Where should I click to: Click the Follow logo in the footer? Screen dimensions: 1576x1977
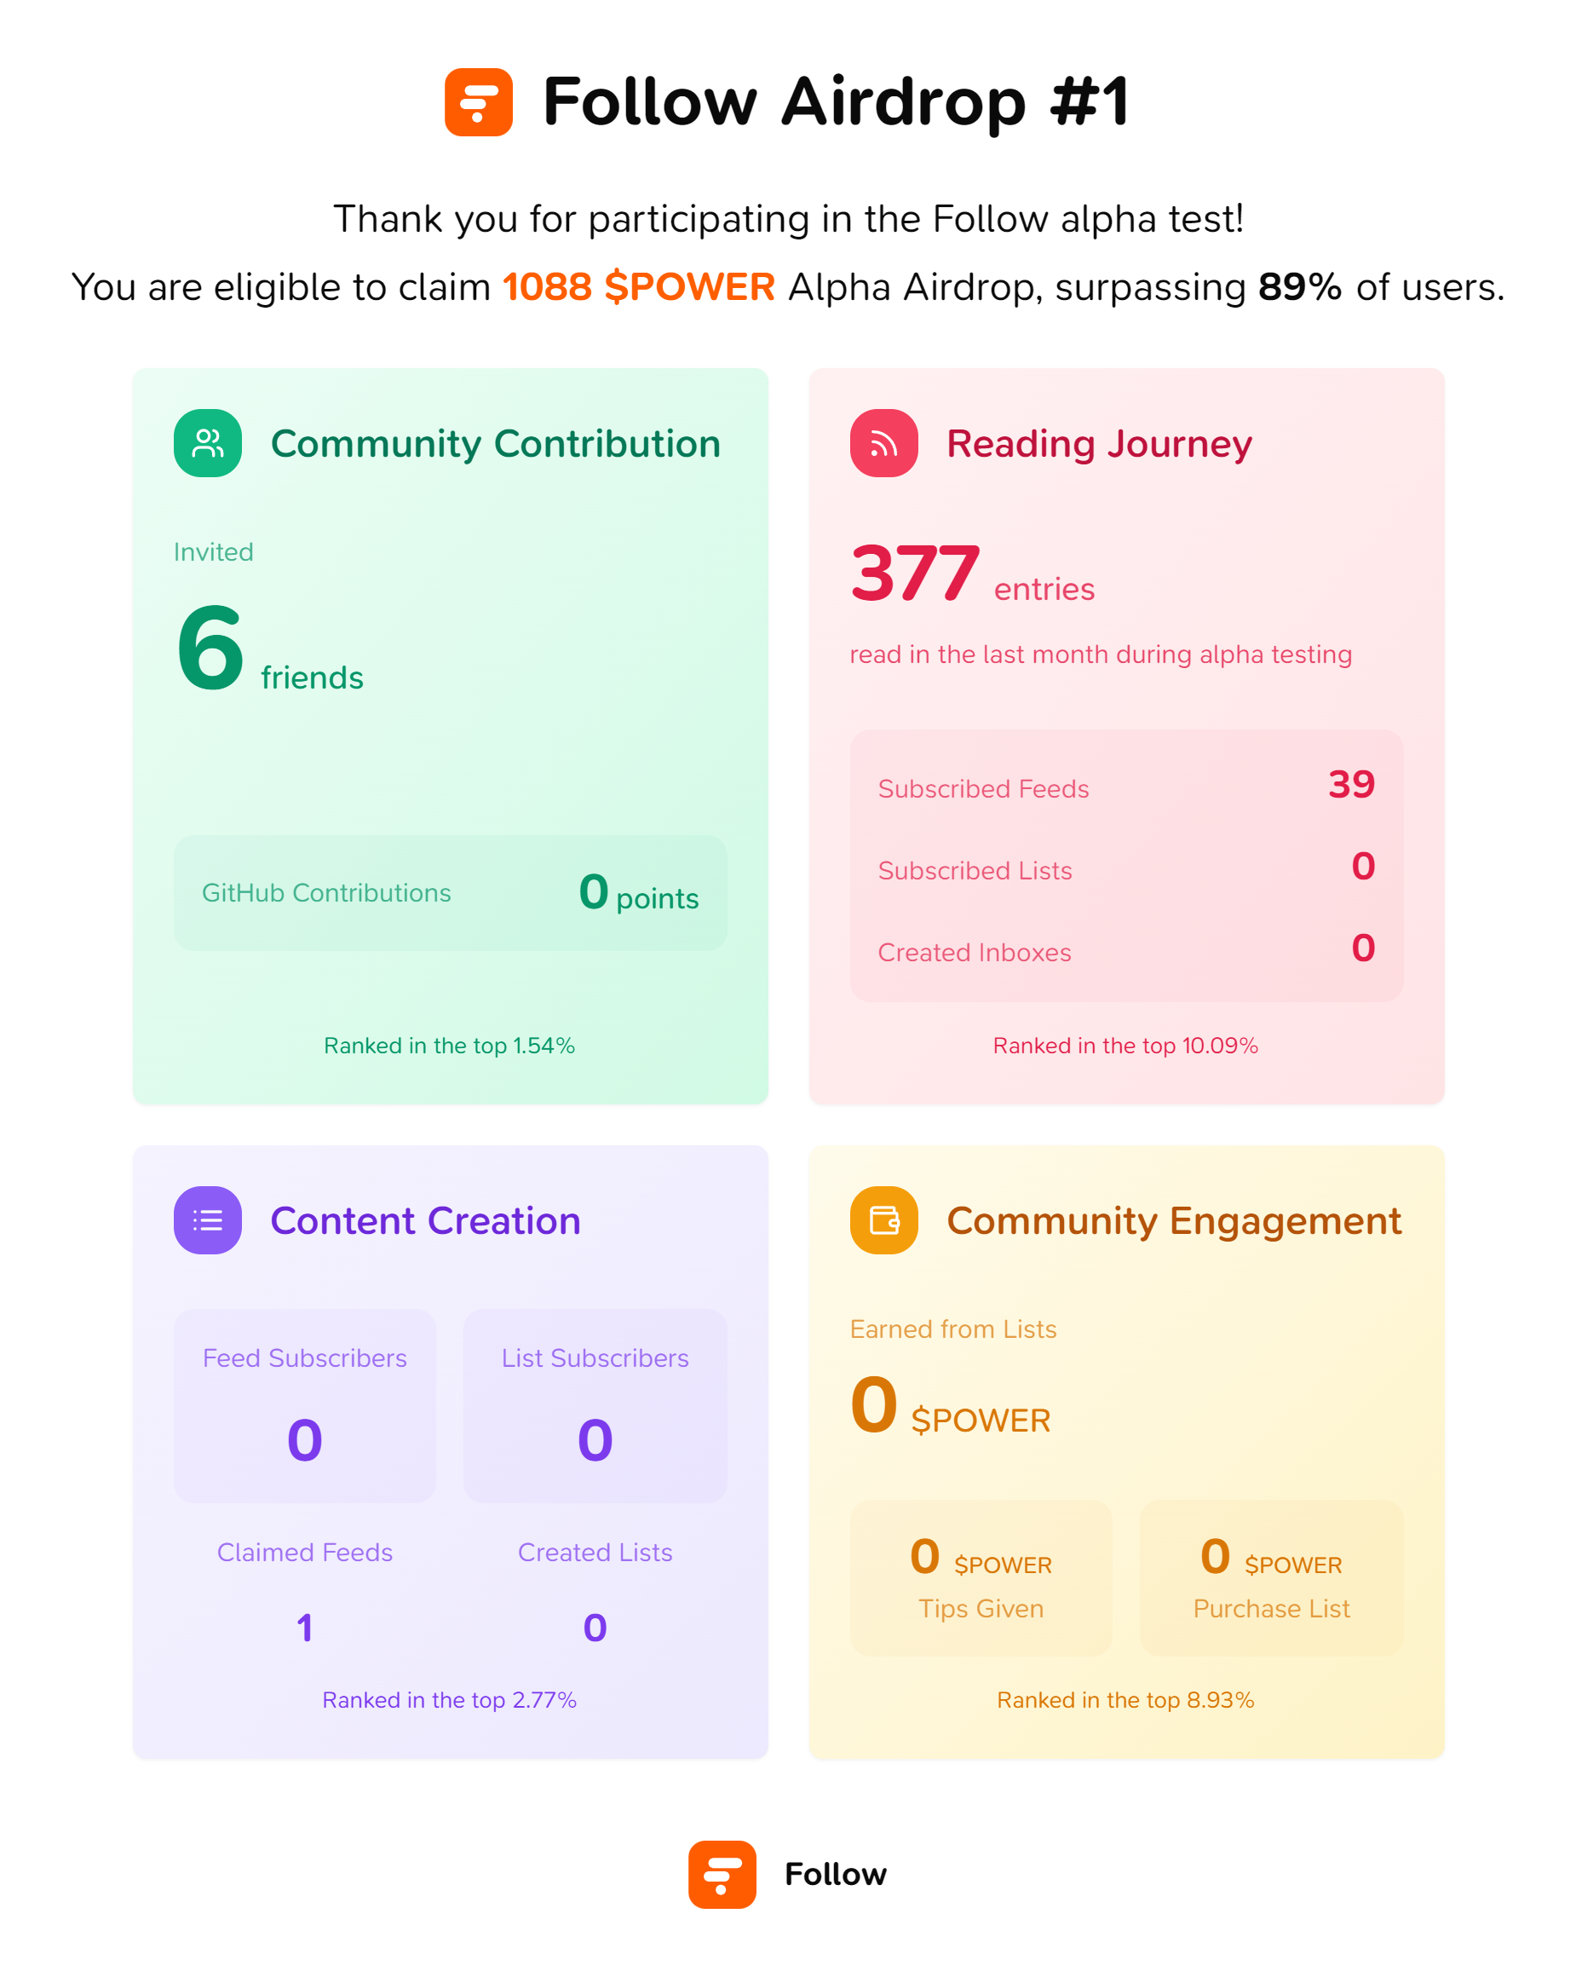click(x=722, y=1873)
